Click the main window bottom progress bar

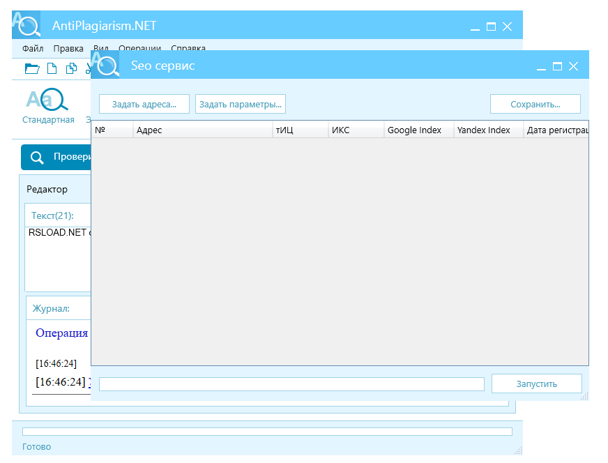point(267,432)
